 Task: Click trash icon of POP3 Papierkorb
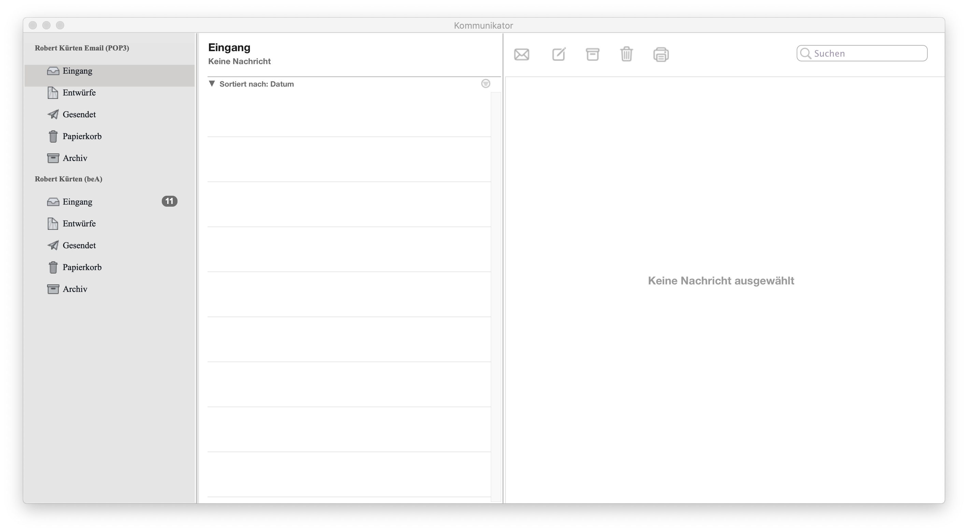53,136
